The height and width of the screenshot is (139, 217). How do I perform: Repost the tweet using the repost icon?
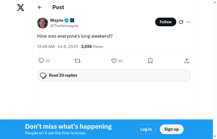[78, 61]
